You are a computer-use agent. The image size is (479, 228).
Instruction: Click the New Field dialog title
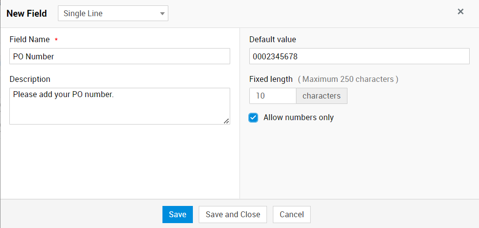[27, 14]
